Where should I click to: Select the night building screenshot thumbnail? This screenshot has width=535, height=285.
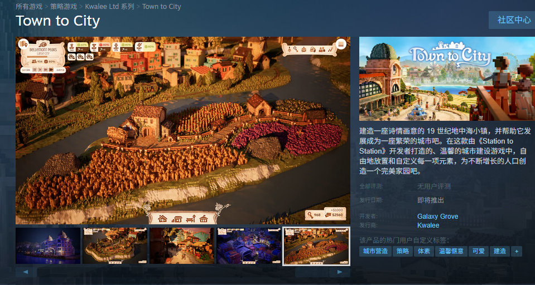48,245
